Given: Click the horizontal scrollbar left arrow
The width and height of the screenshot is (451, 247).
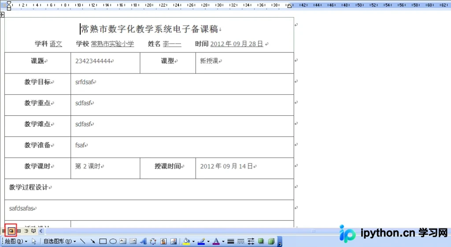Looking at the screenshot, I should tap(41, 231).
